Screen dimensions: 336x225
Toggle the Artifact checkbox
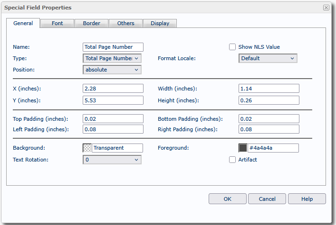coord(232,160)
